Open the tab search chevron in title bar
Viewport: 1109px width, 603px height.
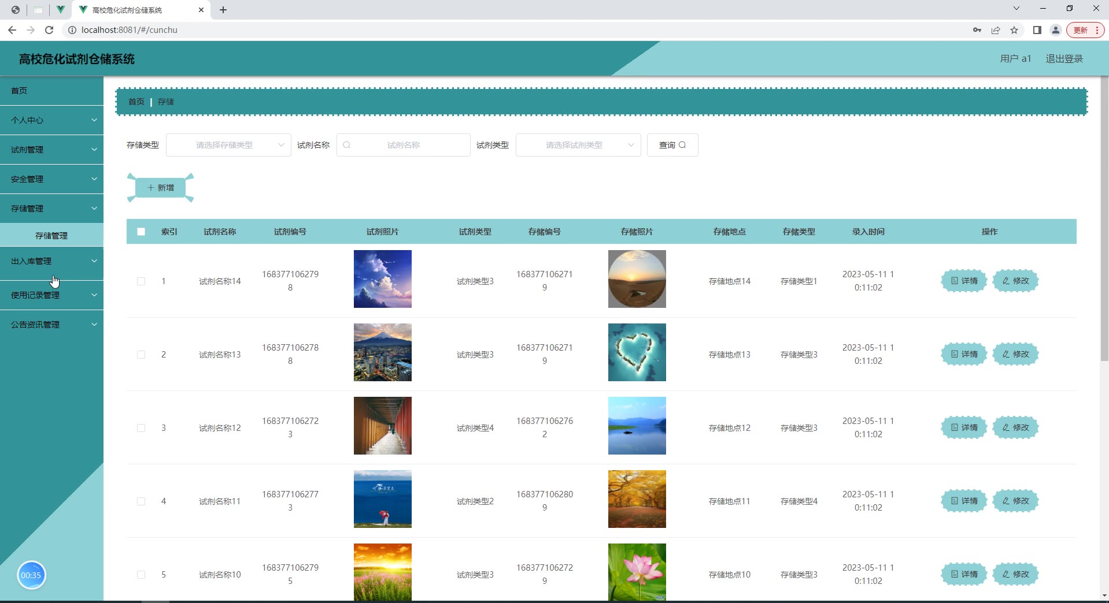pos(1016,9)
